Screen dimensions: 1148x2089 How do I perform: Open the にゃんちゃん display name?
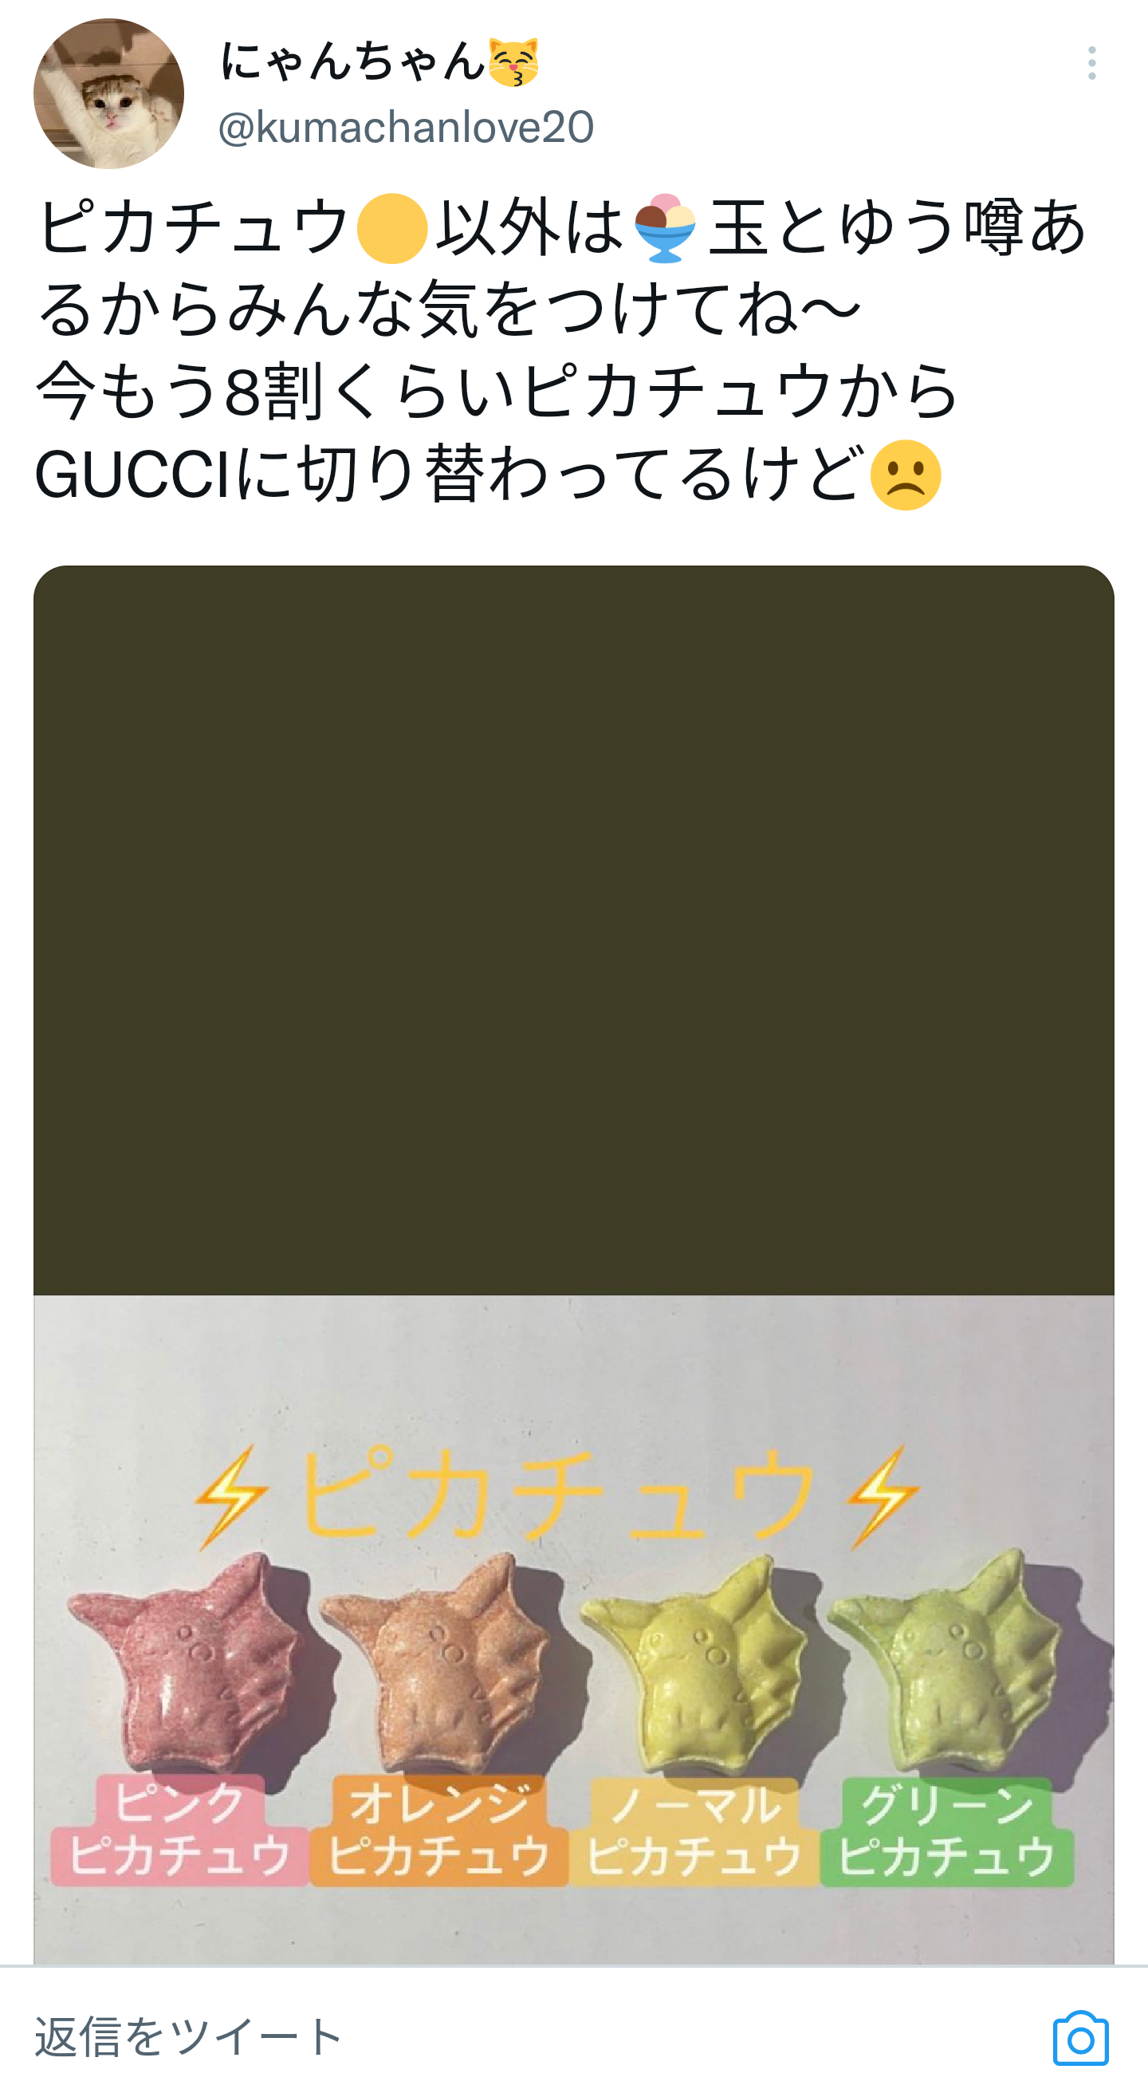click(x=353, y=61)
